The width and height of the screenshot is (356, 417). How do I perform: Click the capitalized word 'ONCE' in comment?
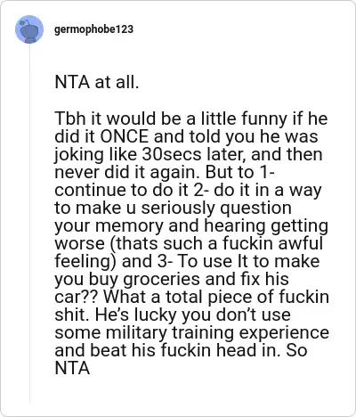[x=124, y=136]
